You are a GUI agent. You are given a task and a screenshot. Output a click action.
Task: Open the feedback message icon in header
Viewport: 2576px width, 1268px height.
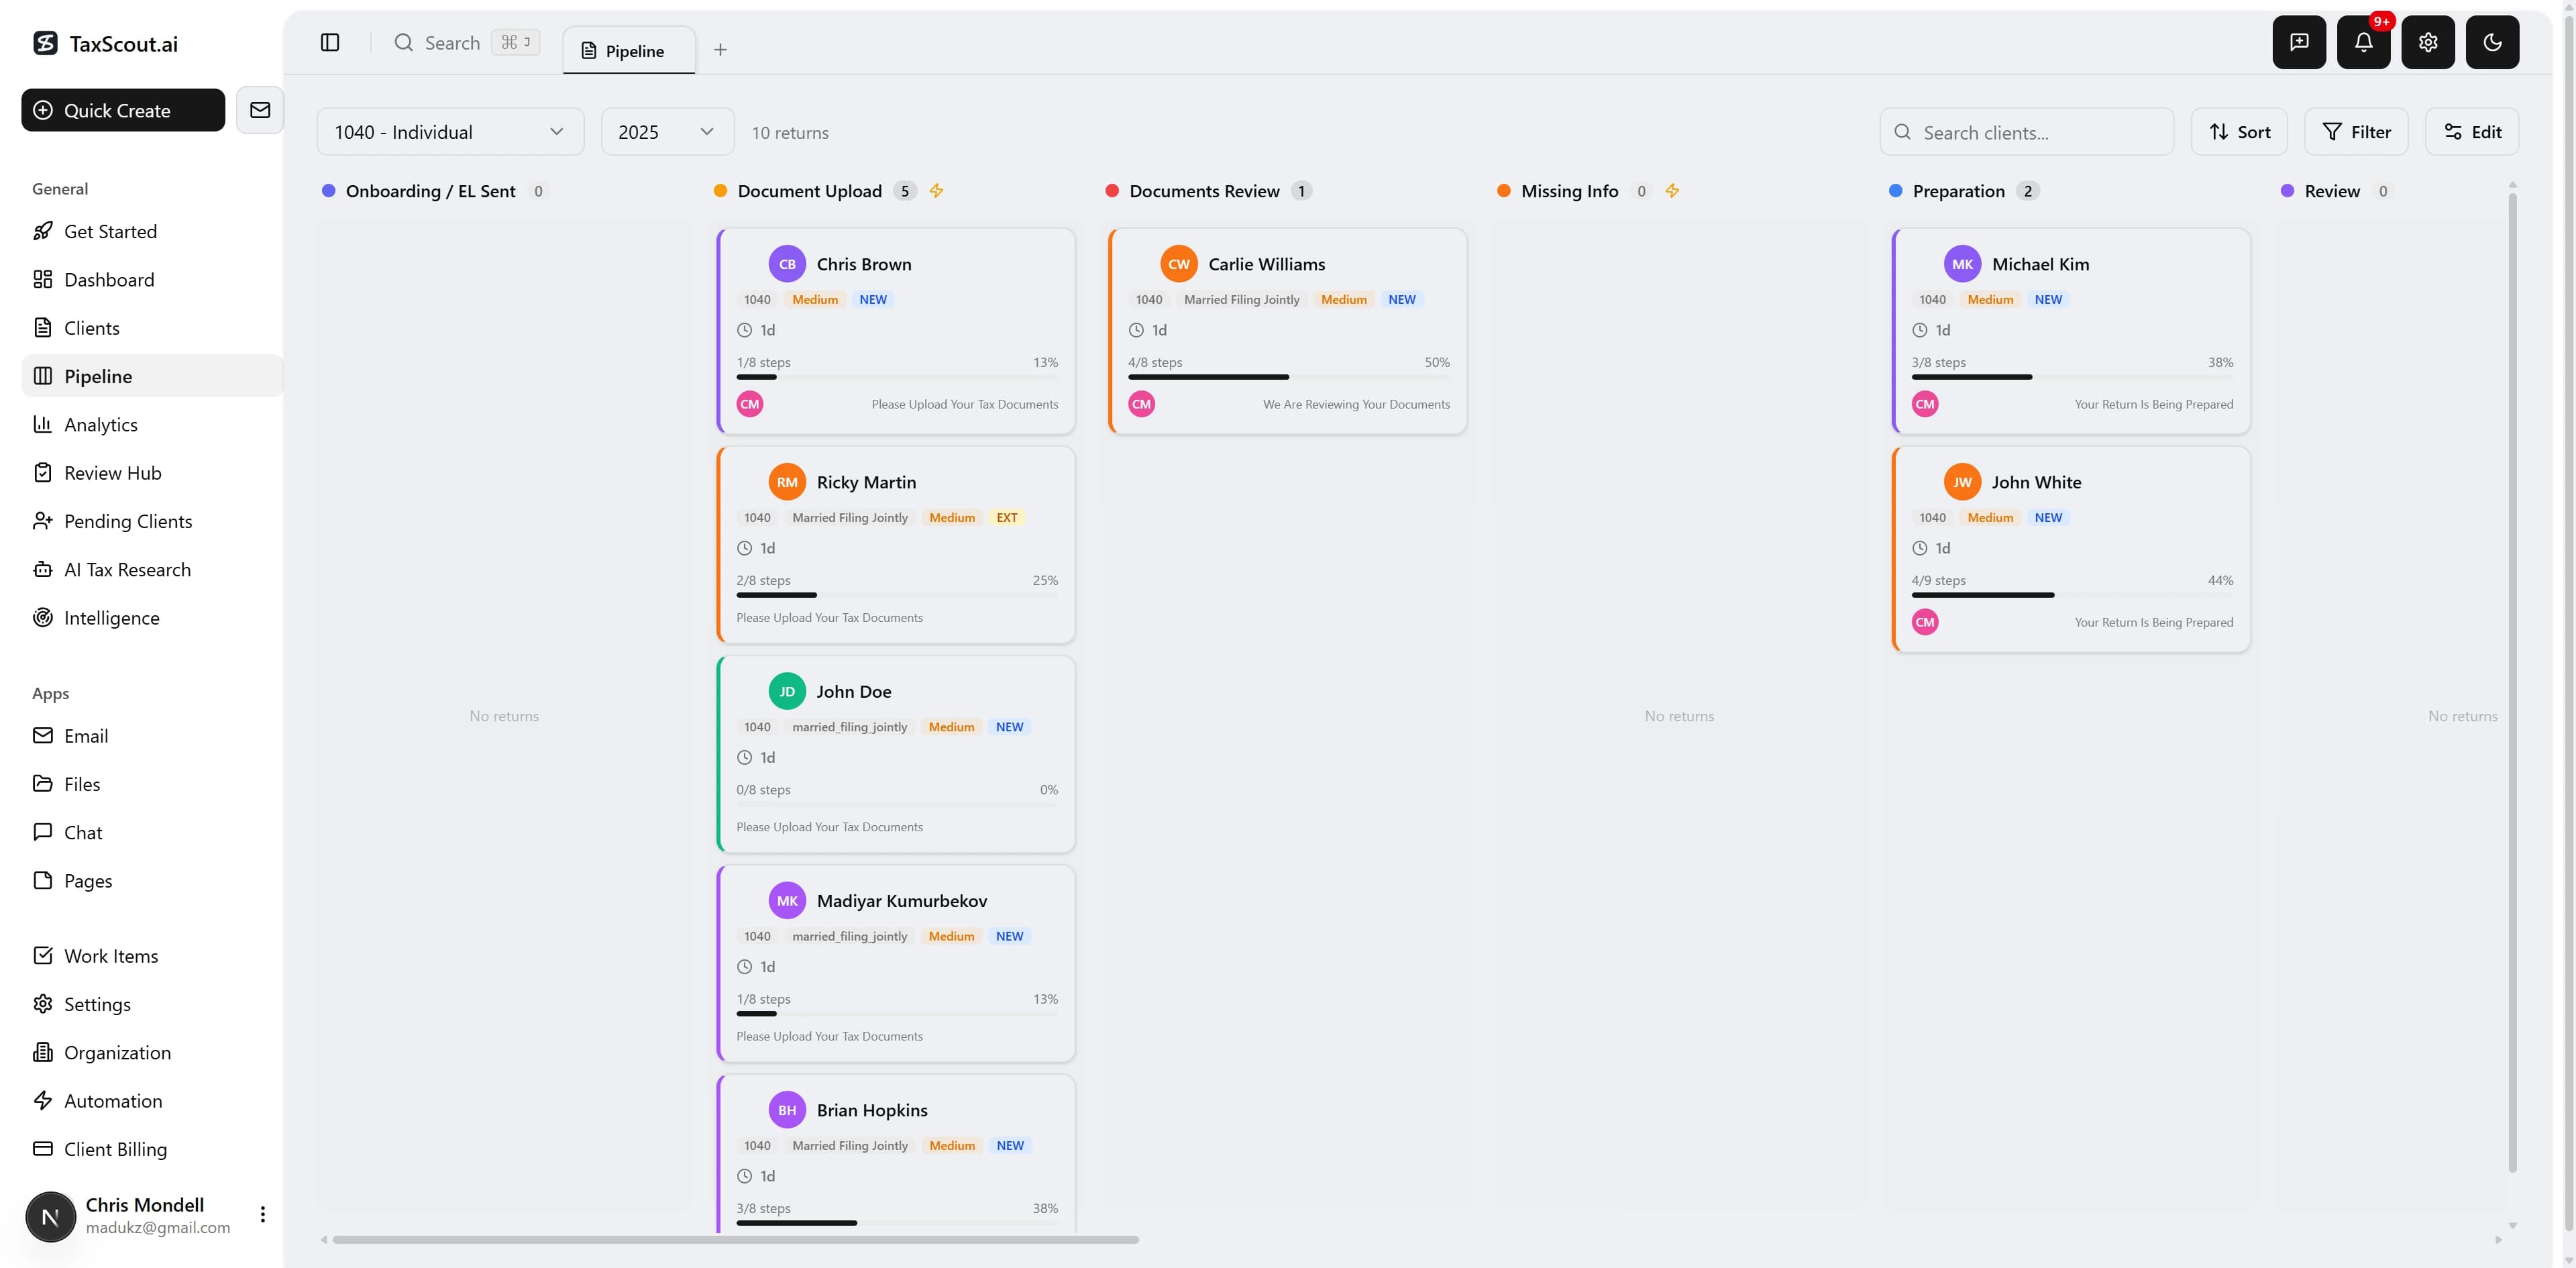click(x=2299, y=42)
